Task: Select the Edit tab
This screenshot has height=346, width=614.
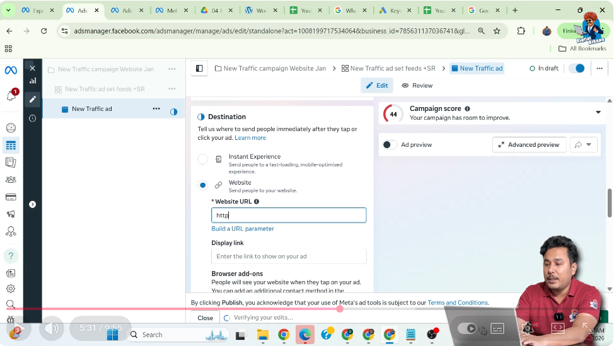Action: (x=376, y=86)
